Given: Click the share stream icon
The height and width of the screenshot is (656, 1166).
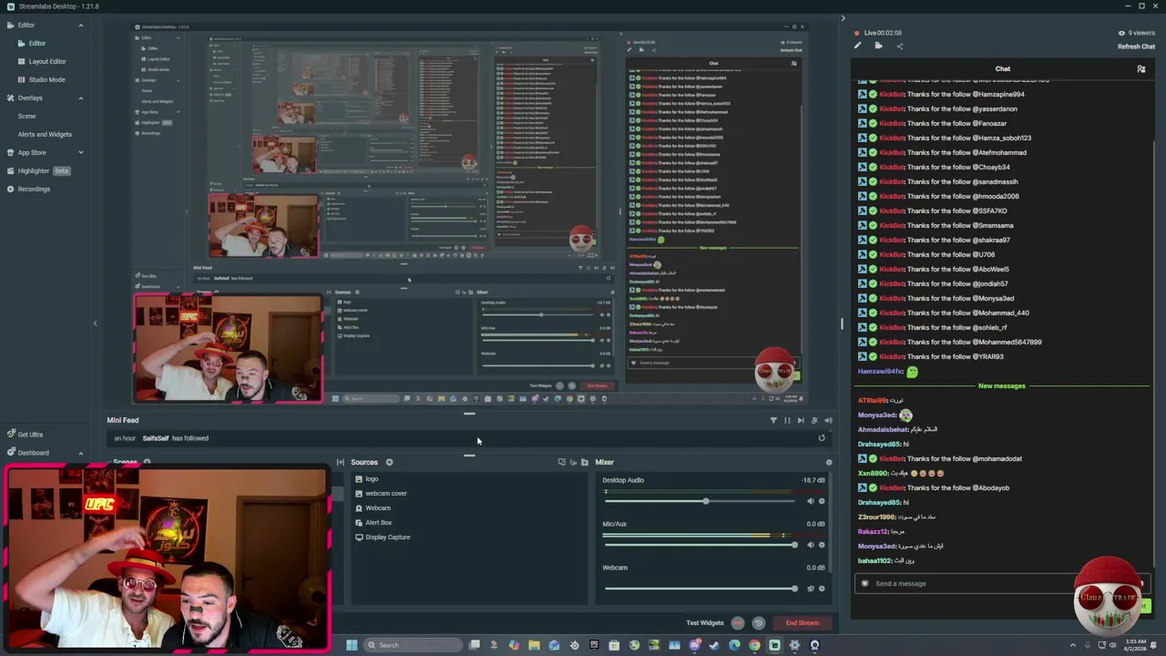Looking at the screenshot, I should coord(900,46).
